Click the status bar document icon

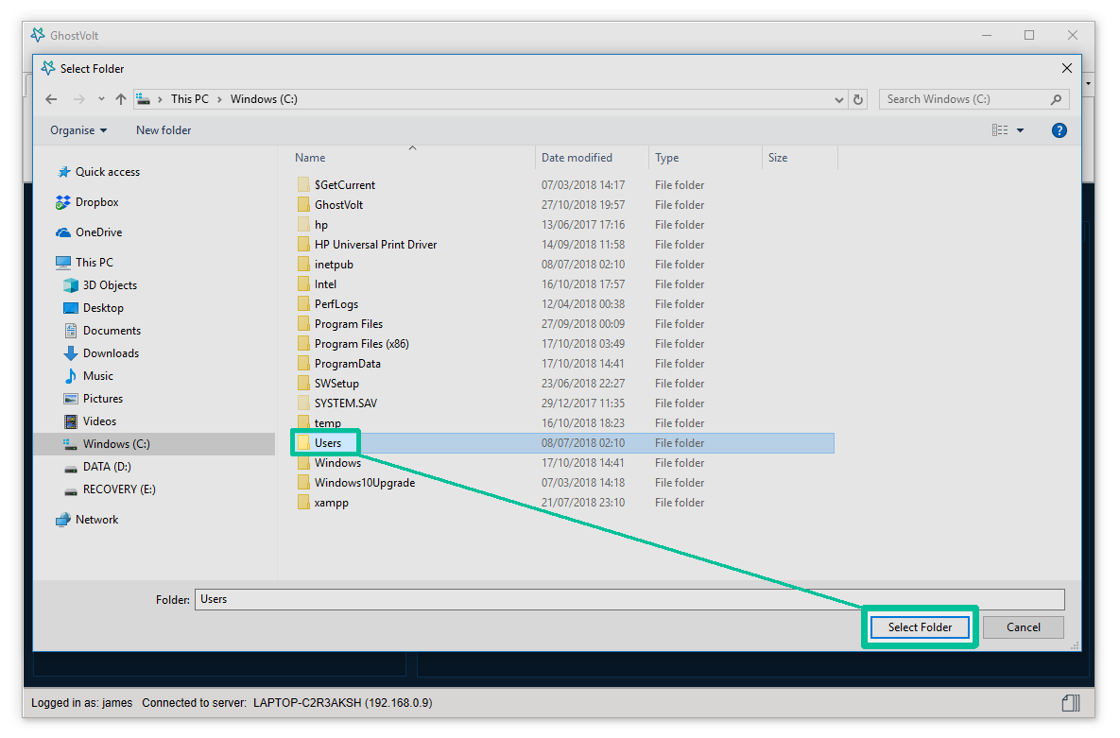(x=1070, y=702)
